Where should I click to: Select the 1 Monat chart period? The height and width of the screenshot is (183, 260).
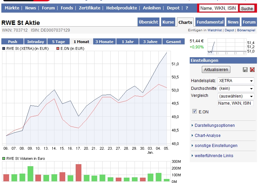pos(81,41)
